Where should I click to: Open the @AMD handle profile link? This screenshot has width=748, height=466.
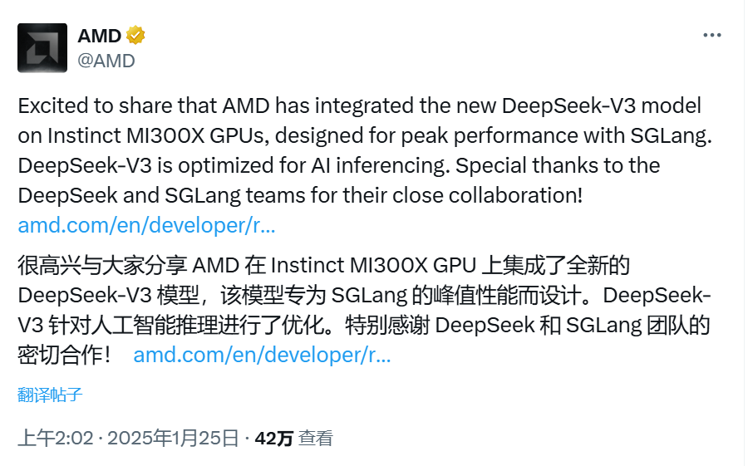click(106, 61)
